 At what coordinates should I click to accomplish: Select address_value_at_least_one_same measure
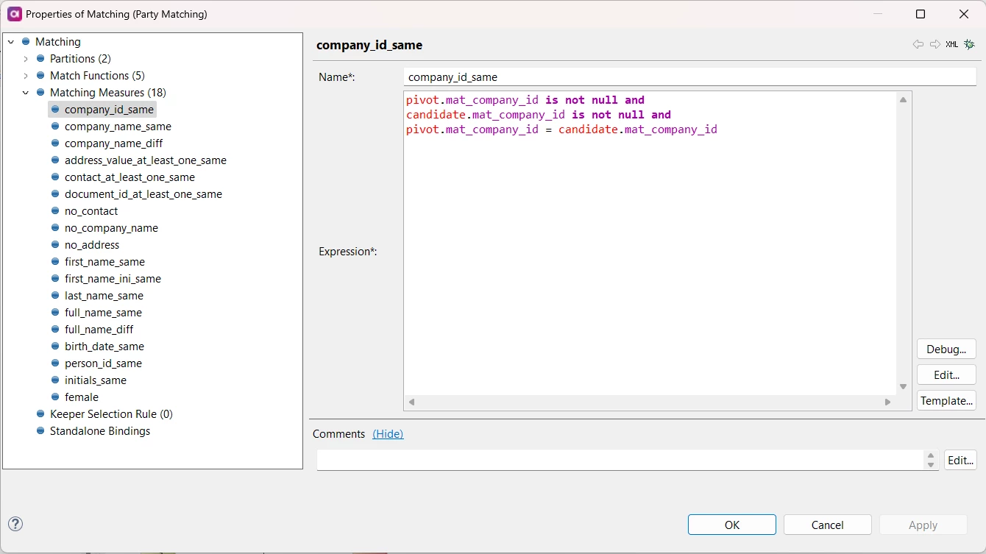point(146,160)
